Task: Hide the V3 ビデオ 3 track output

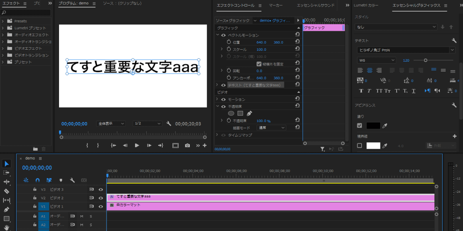Action: [101, 189]
